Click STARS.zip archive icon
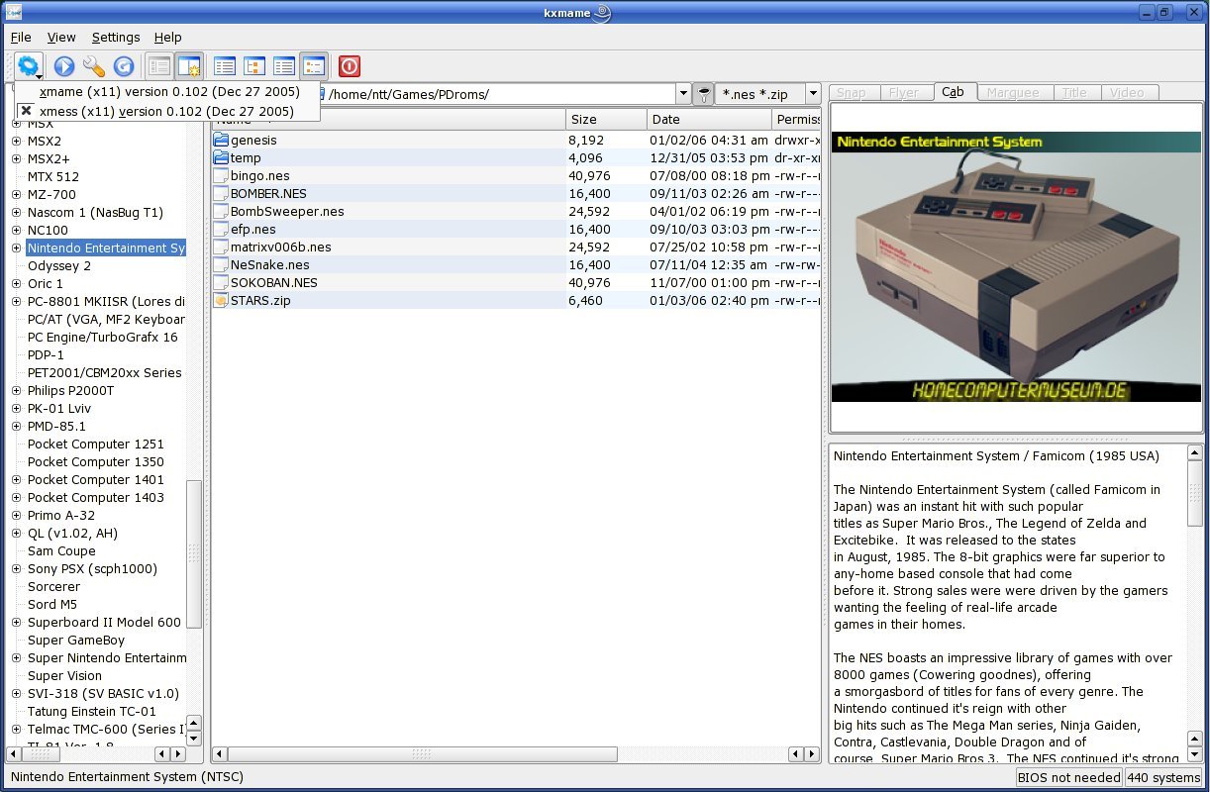Screen dimensions: 1210x792 pyautogui.click(x=221, y=300)
